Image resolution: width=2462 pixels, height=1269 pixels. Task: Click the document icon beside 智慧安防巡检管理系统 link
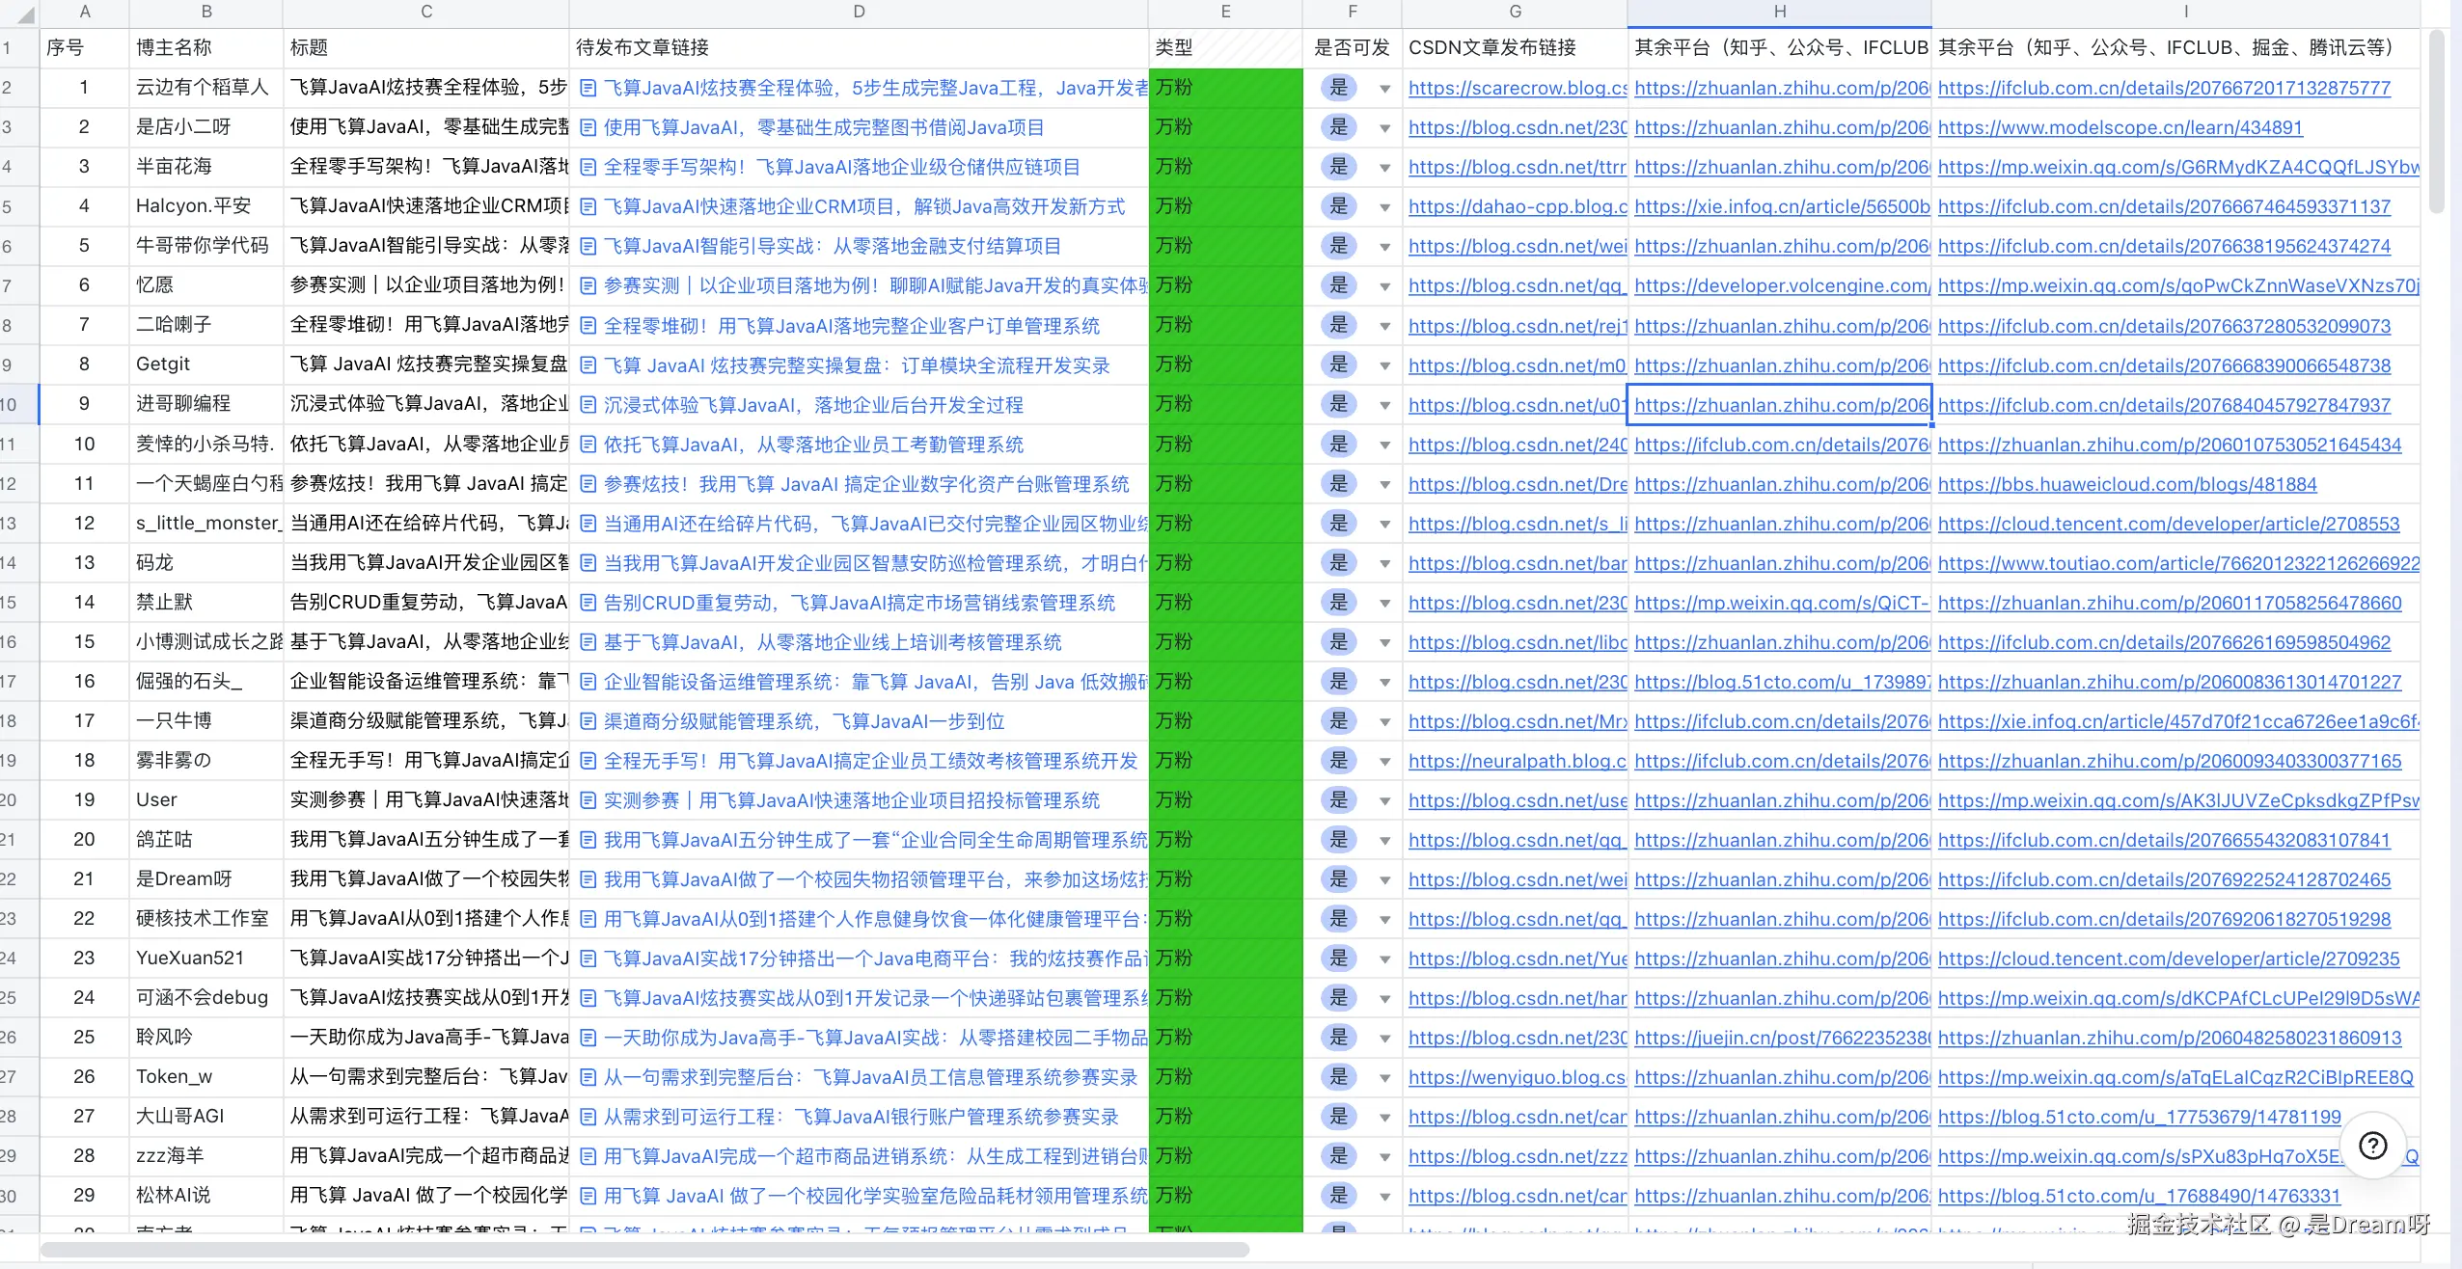(588, 563)
